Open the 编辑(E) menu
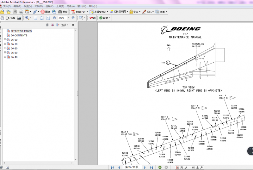Image resolution: width=253 pixels, height=170 pixels. point(17,6)
